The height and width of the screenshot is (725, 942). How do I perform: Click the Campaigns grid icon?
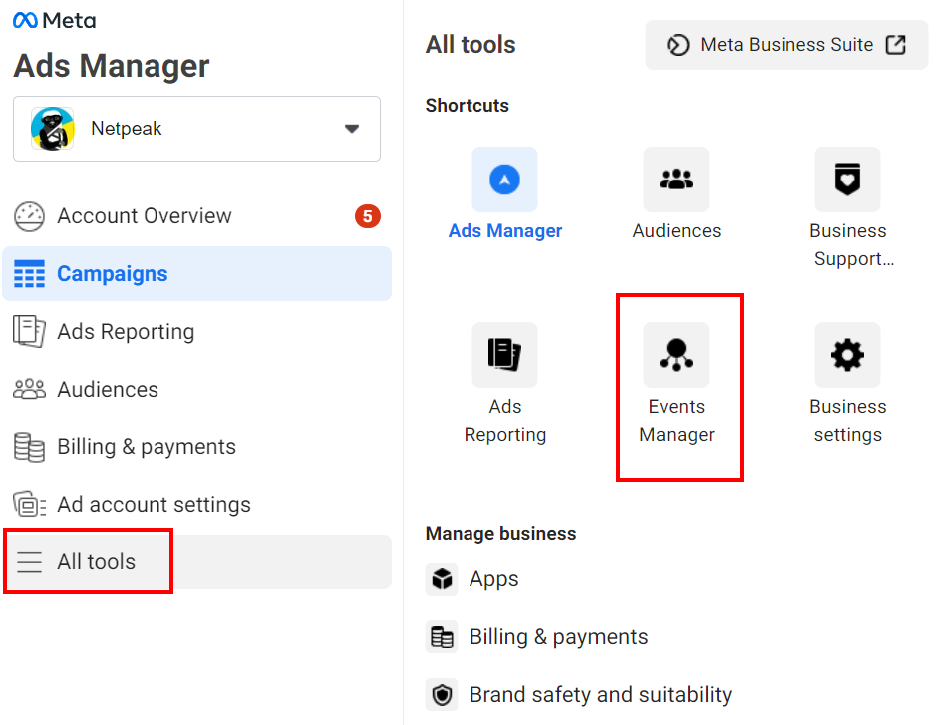point(29,274)
